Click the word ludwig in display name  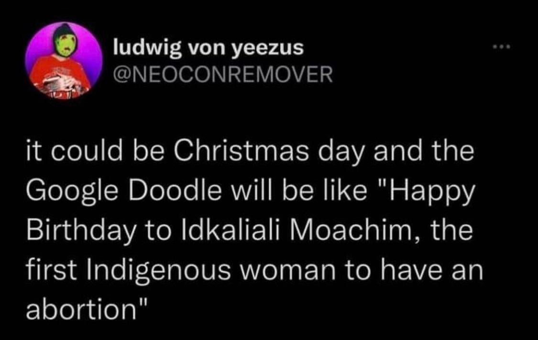[x=148, y=48]
